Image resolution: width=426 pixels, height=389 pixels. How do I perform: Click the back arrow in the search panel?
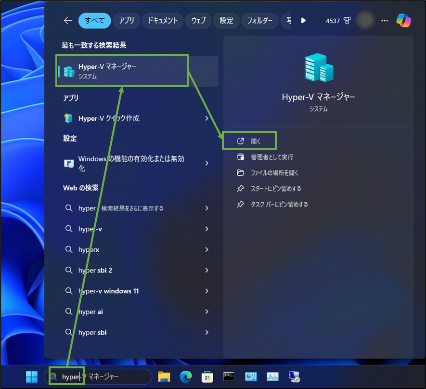[67, 20]
